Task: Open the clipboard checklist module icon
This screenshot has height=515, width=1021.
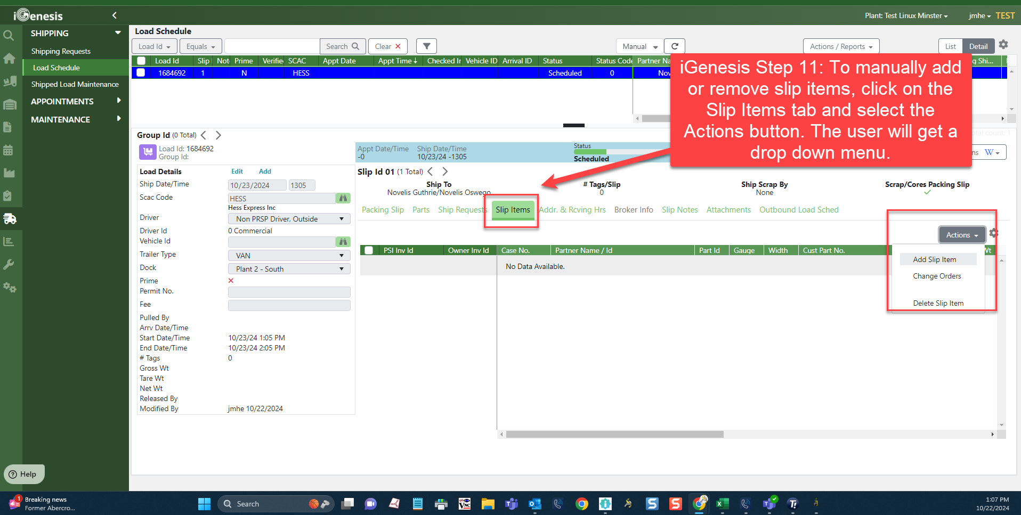Action: tap(8, 195)
